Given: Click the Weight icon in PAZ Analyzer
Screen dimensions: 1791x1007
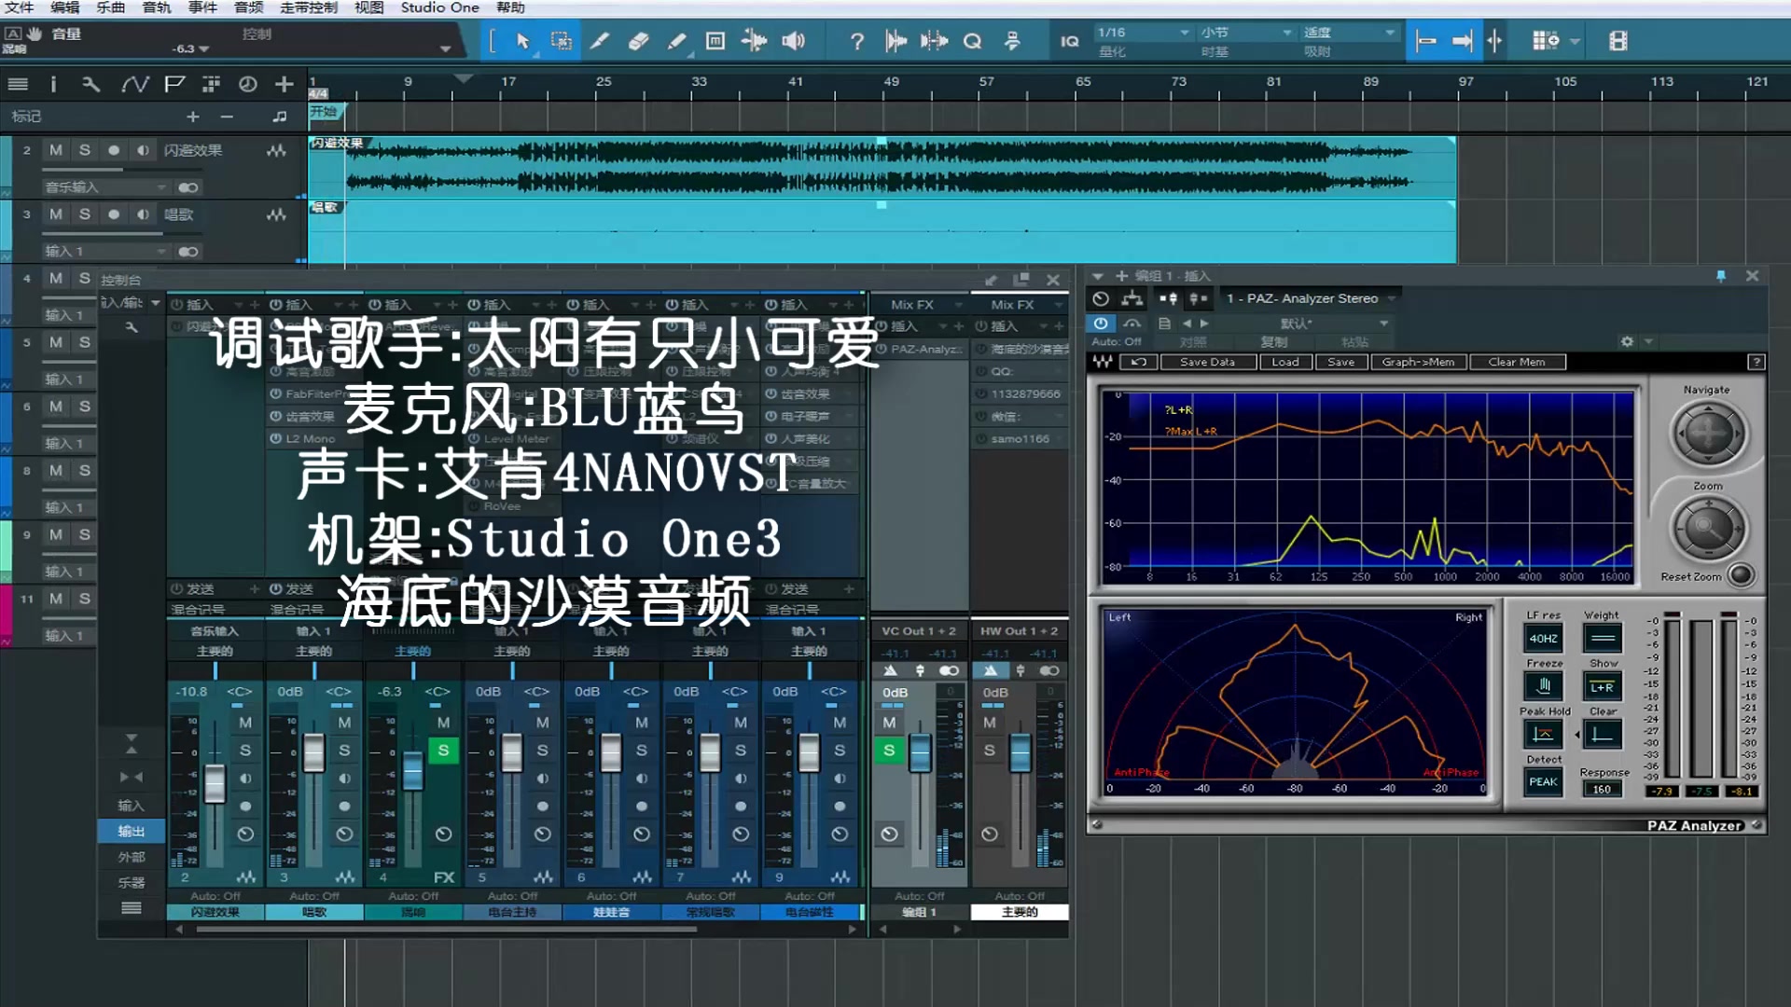Looking at the screenshot, I should pyautogui.click(x=1603, y=638).
